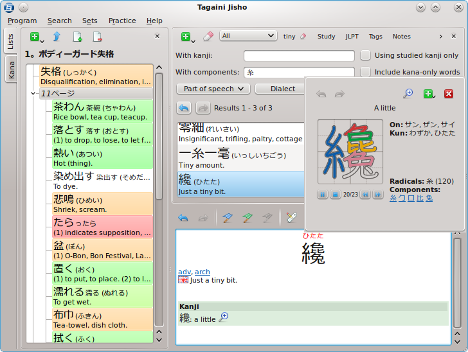Check 'Include kana-only words' option
The image size is (468, 352).
point(365,72)
